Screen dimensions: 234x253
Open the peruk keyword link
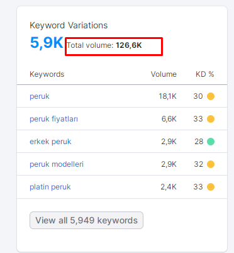click(x=40, y=96)
